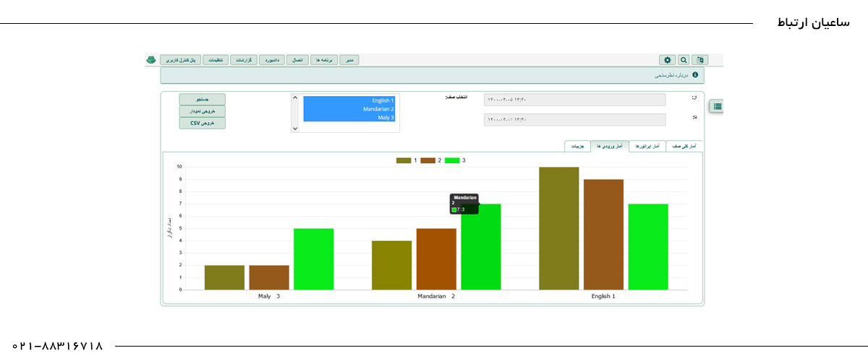Click the green Mandarian series 3 bar

tap(480, 253)
